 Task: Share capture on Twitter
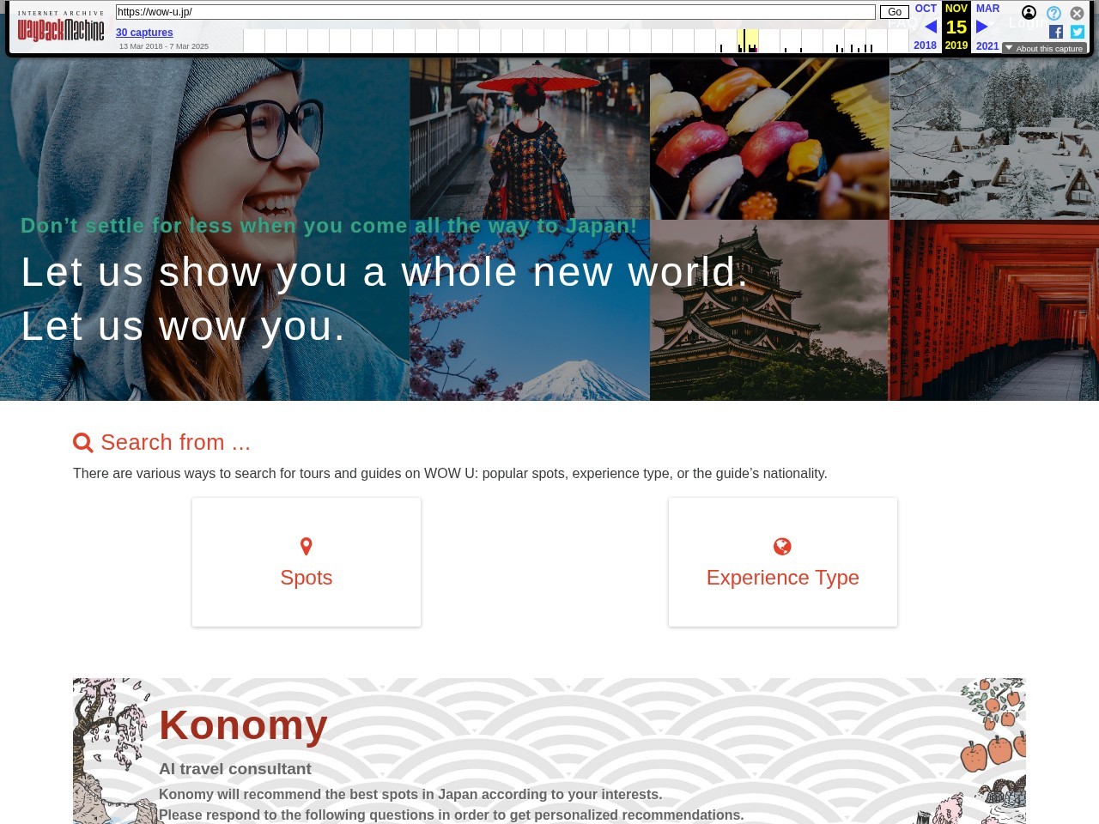[x=1078, y=32]
